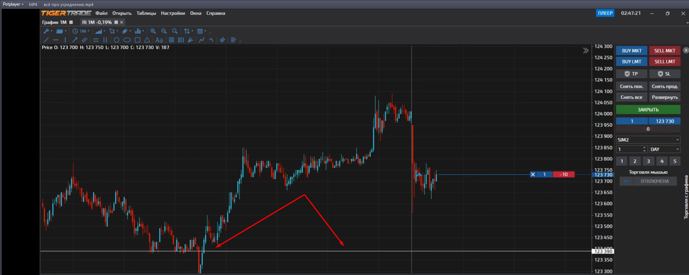
Task: Select the horizontal line drawing tool
Action: (x=56, y=40)
